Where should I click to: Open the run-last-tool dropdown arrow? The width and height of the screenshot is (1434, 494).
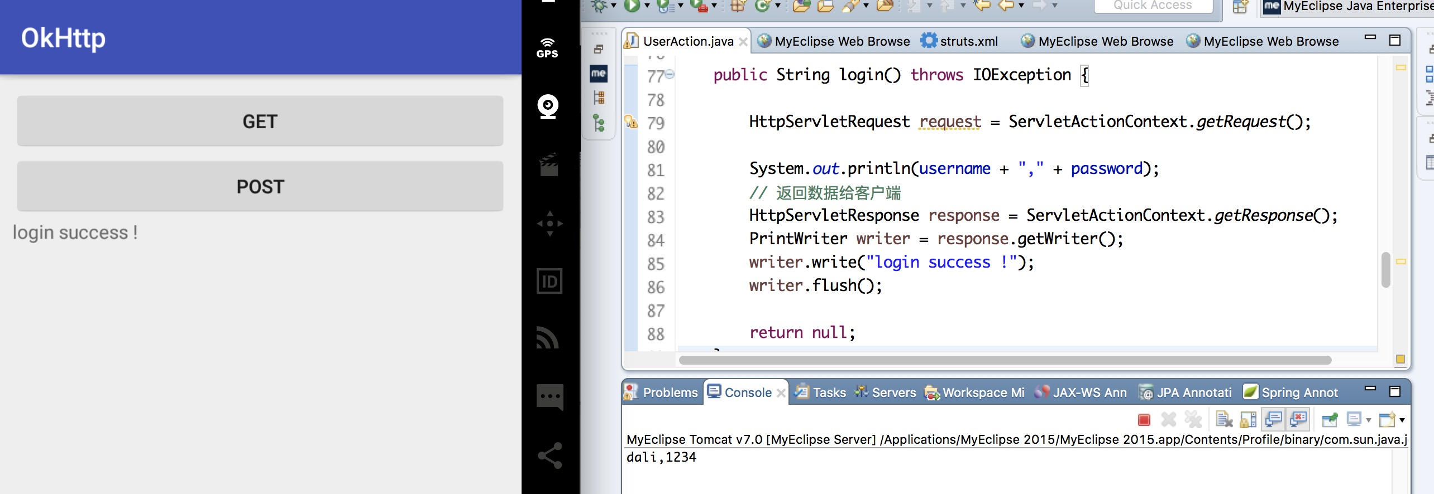tap(681, 6)
